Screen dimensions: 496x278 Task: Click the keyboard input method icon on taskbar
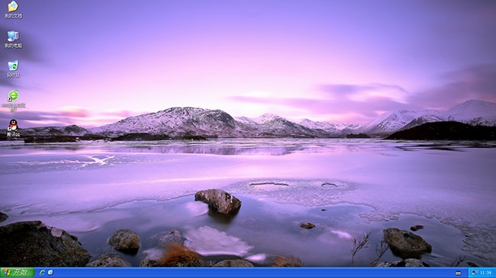tap(458, 273)
